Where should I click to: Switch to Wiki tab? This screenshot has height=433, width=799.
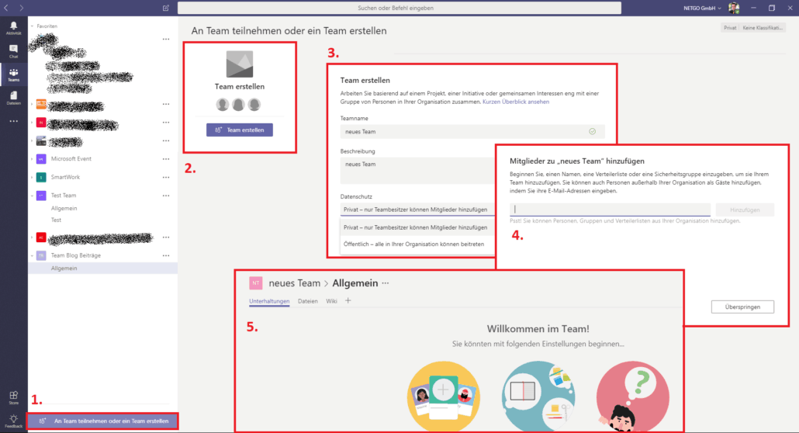tap(331, 301)
